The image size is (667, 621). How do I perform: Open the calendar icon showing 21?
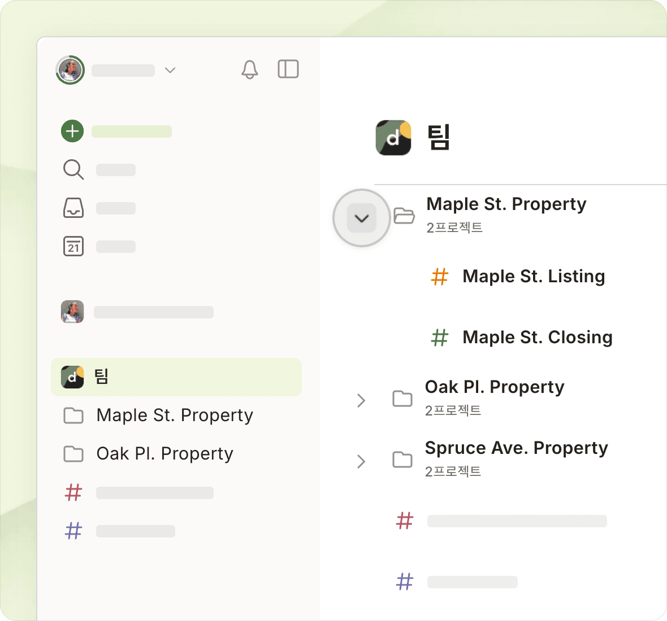tap(73, 246)
